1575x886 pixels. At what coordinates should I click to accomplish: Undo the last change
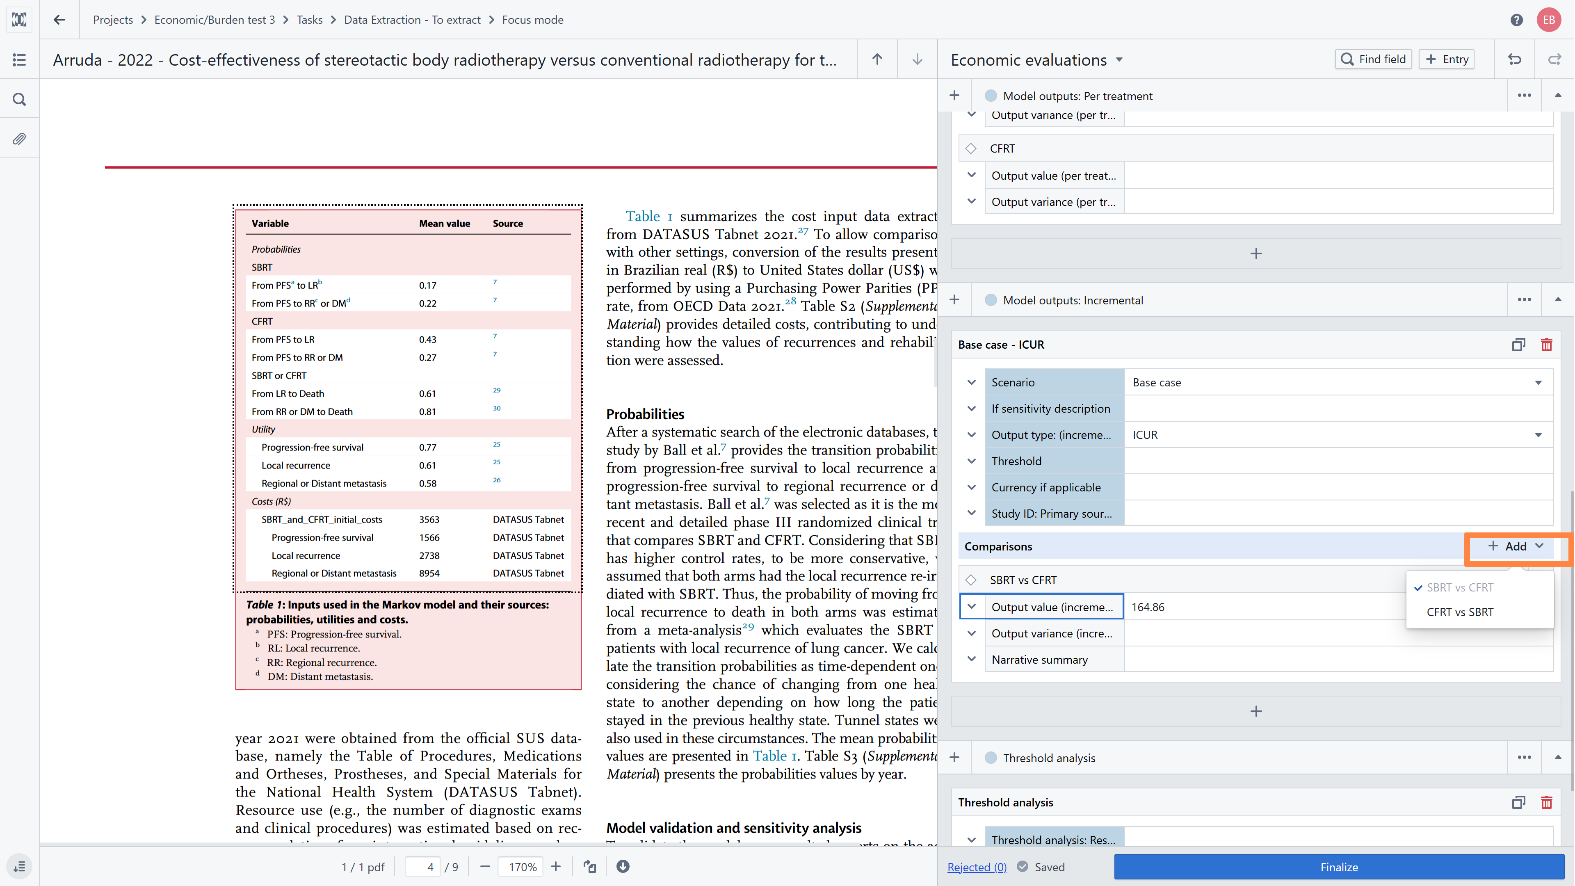coord(1514,59)
